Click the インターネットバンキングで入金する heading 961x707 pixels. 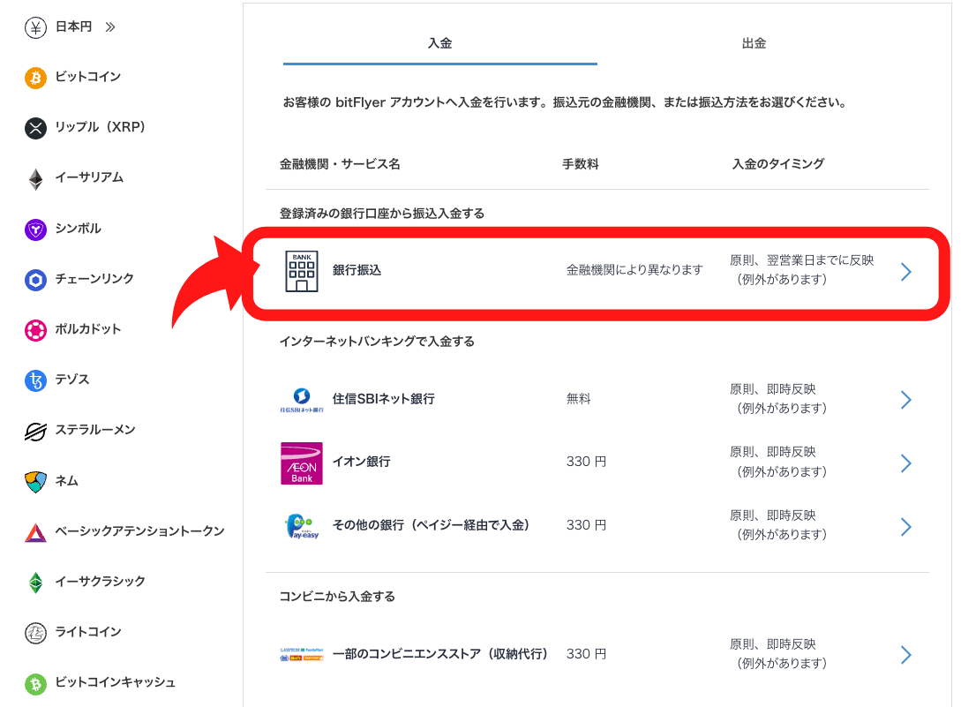377,342
